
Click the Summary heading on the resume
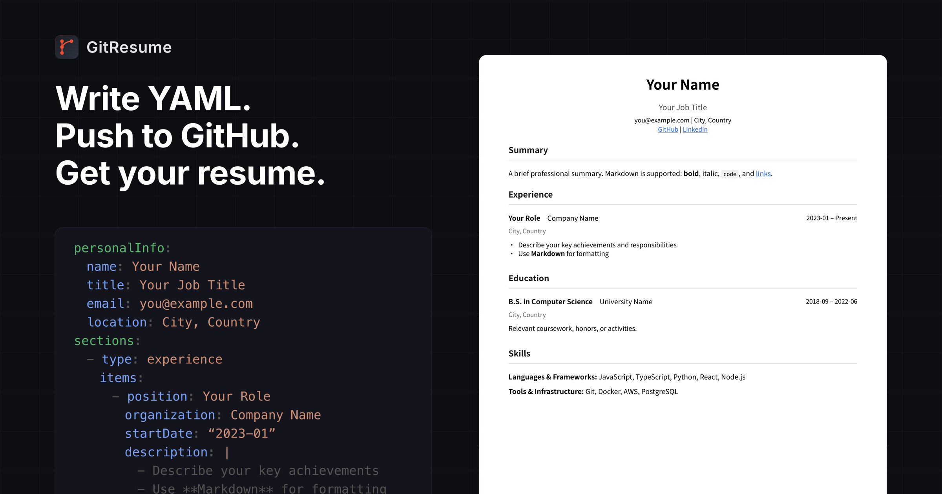(x=528, y=150)
